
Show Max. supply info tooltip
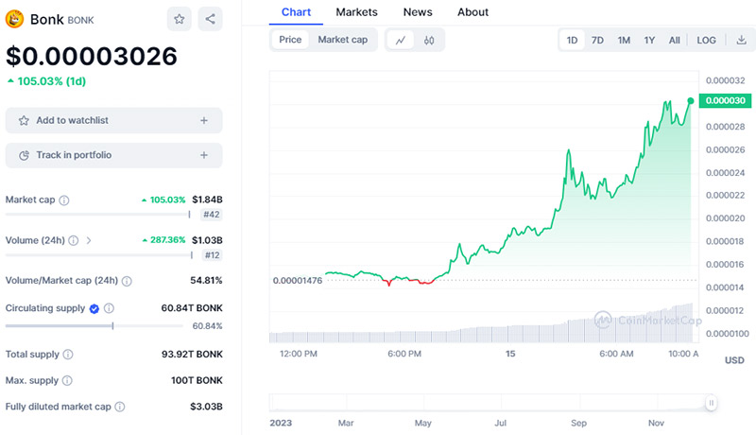[67, 380]
